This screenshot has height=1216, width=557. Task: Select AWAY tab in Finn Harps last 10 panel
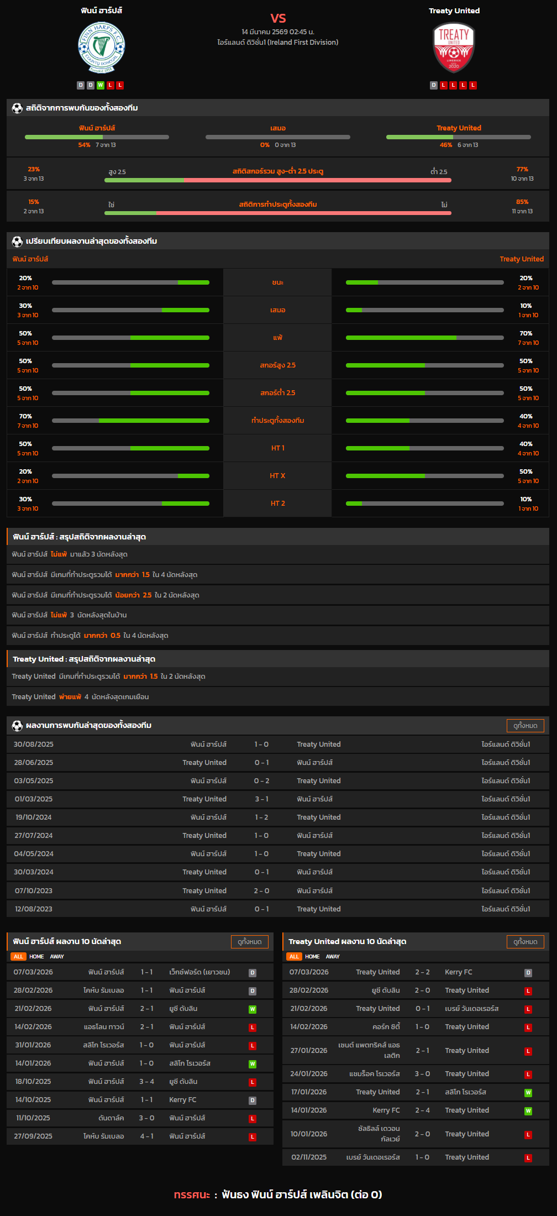pyautogui.click(x=57, y=957)
